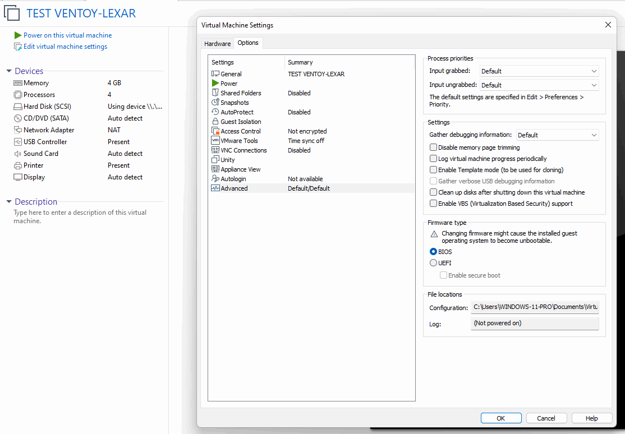
Task: Enable Template mode checkbox
Action: tap(433, 170)
